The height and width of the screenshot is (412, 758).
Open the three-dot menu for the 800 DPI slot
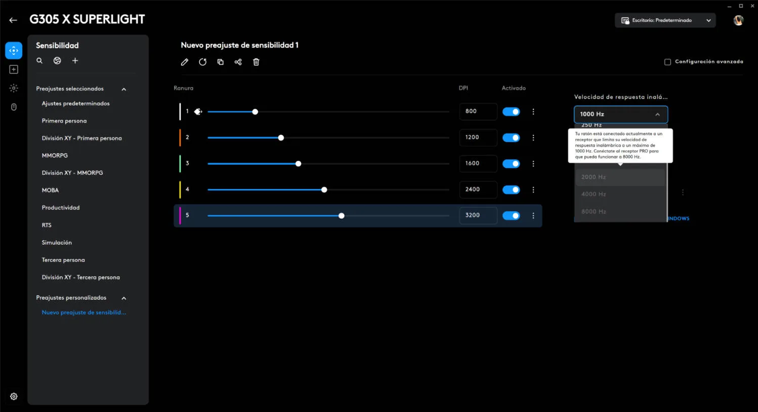click(x=533, y=112)
